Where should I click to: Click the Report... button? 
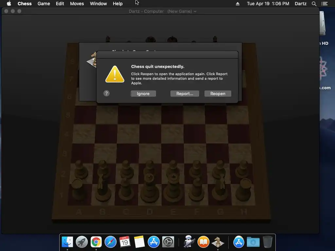click(185, 94)
